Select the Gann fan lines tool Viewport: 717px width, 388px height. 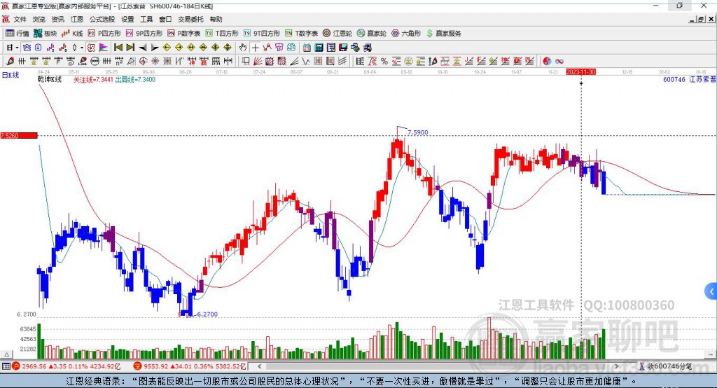pos(258,61)
